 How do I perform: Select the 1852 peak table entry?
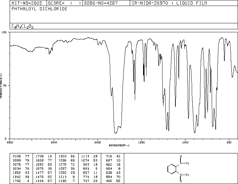(21, 173)
